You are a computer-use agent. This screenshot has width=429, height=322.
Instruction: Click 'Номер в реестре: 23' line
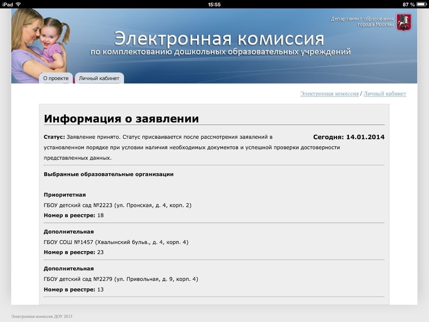pos(74,252)
